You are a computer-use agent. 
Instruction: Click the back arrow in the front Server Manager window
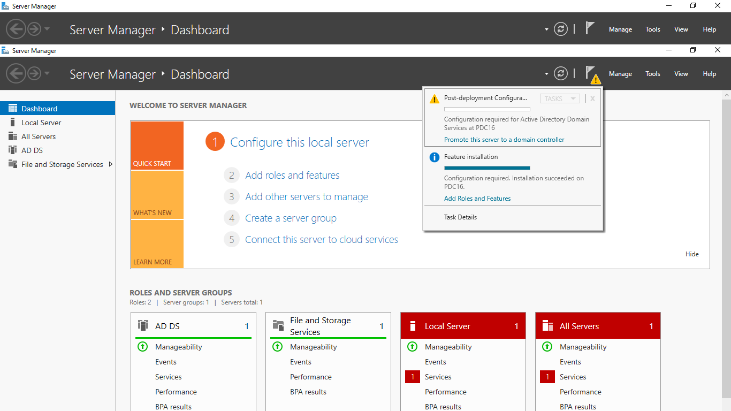click(16, 73)
